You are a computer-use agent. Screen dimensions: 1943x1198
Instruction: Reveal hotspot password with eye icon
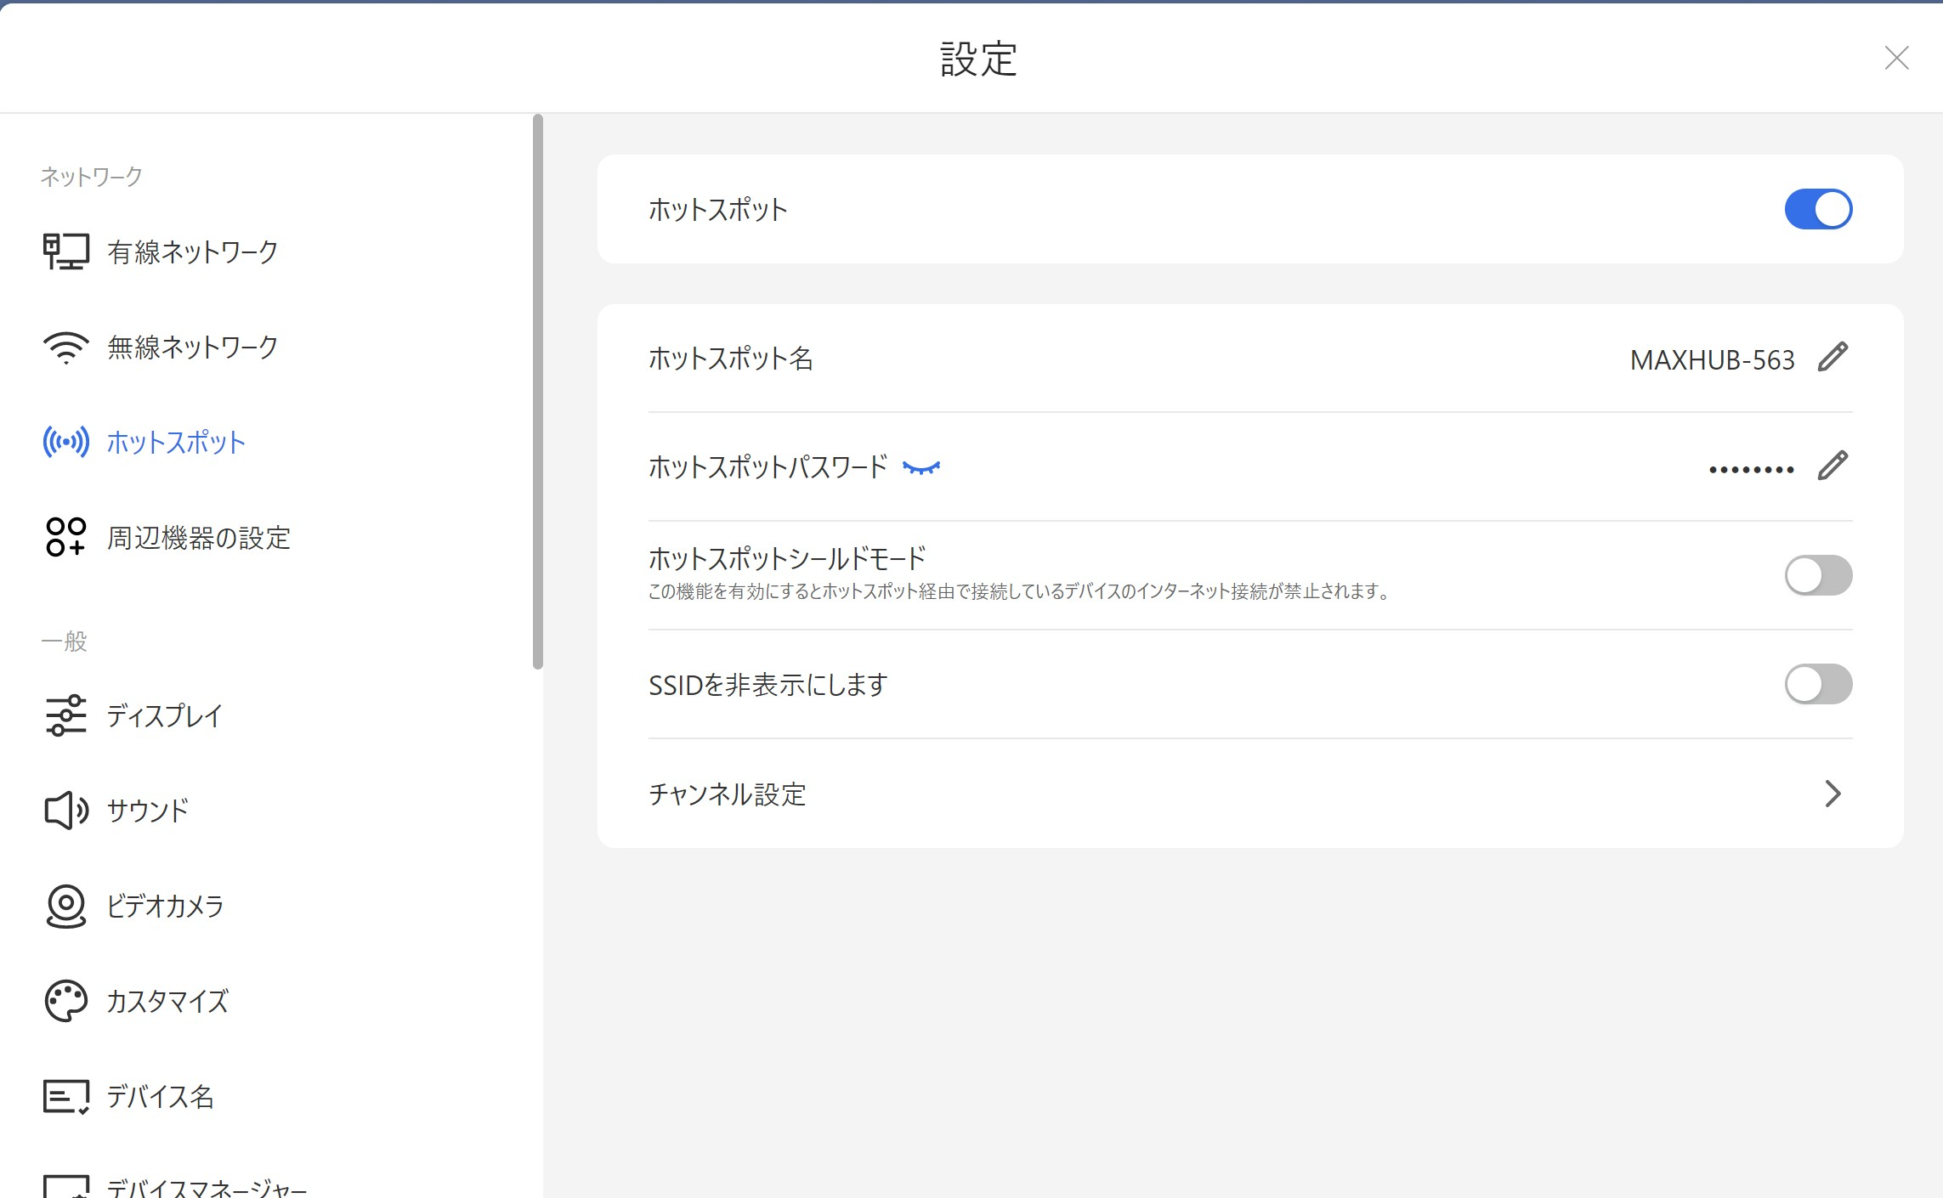[x=921, y=467]
